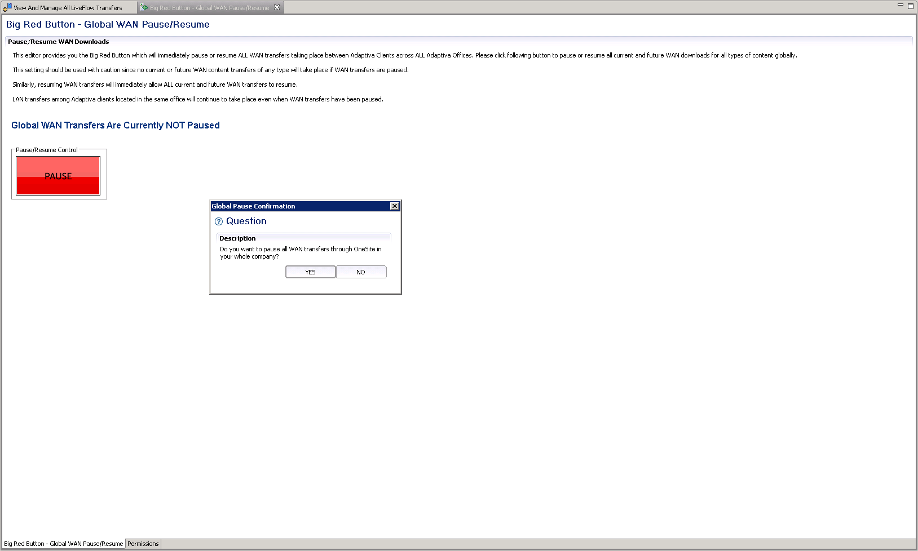Click the Question help icon in dialog

[x=219, y=221]
